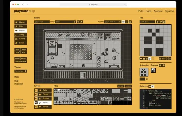Open the Sound editor in sidebar
182x116 pixels.
click(x=21, y=39)
